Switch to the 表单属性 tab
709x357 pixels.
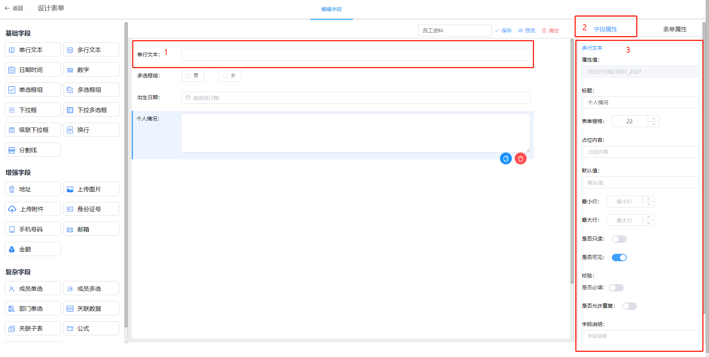click(x=674, y=29)
